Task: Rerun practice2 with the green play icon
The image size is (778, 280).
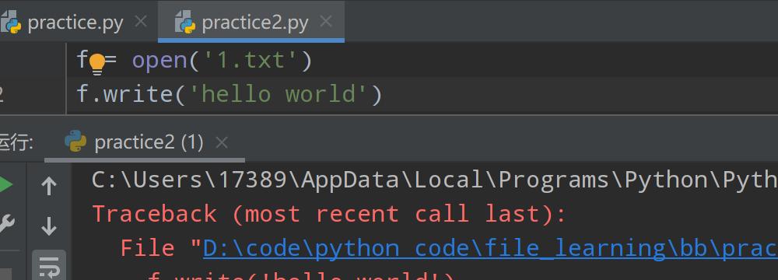Action: pyautogui.click(x=5, y=184)
